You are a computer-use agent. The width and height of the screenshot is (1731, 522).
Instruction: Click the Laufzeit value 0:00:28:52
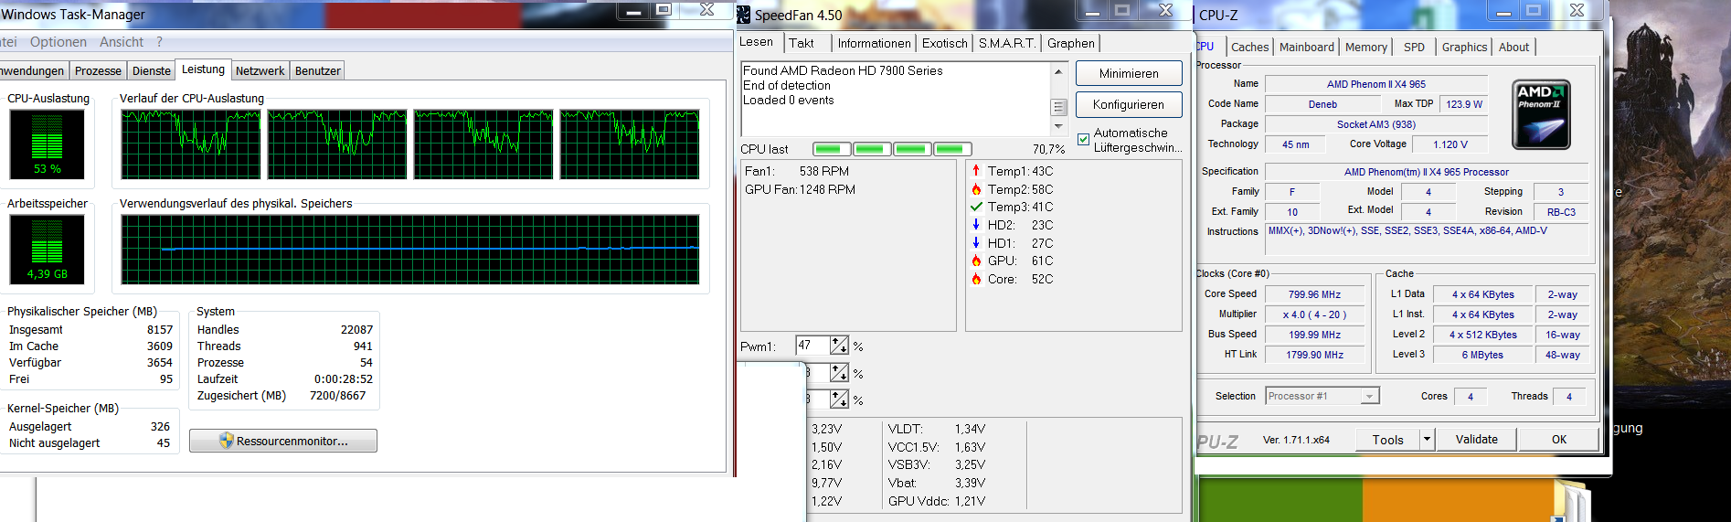click(344, 379)
